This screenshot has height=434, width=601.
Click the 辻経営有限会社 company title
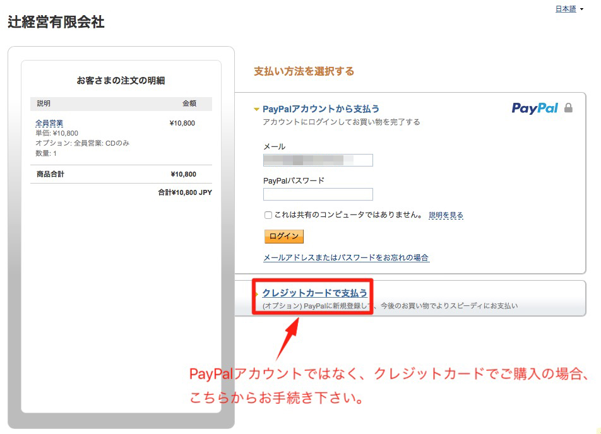click(56, 22)
